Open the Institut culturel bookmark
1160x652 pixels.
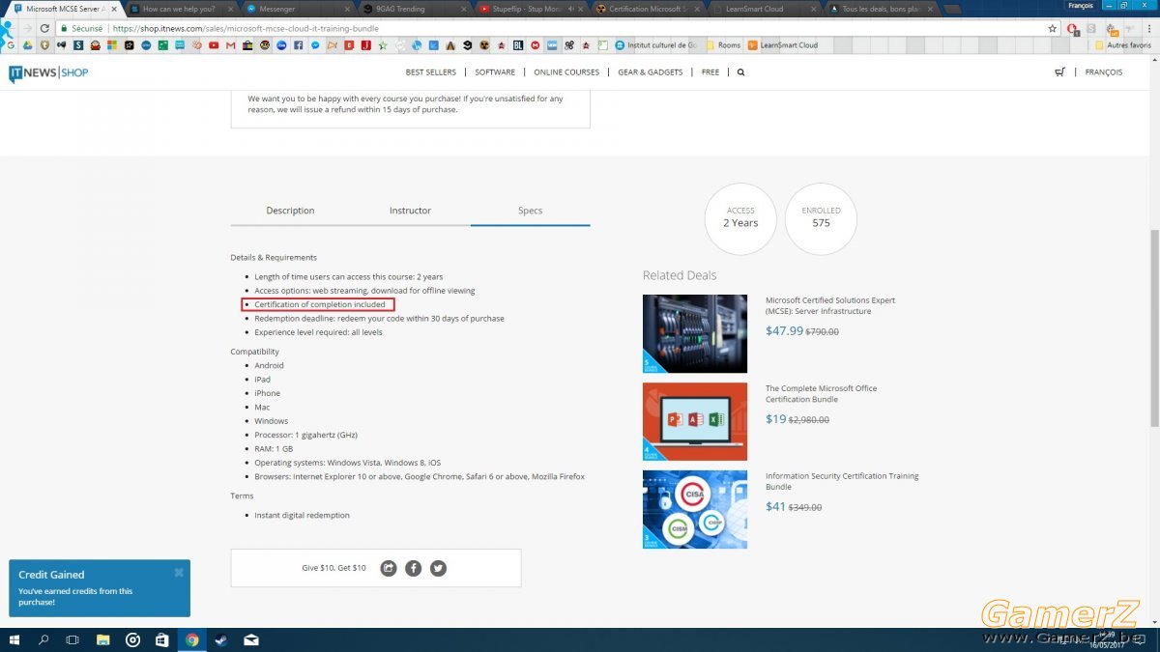coord(655,44)
